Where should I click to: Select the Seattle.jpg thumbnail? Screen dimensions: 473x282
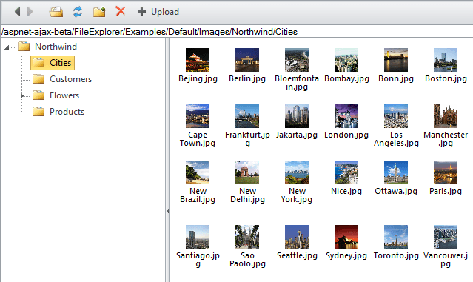click(x=297, y=237)
